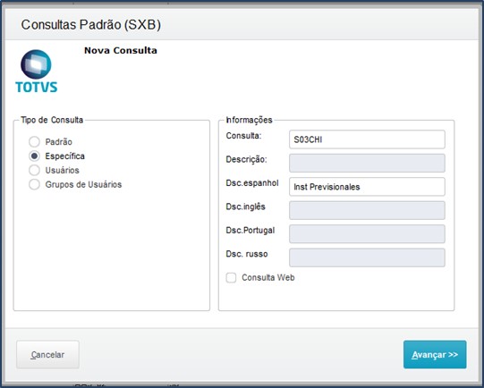Screen dimensions: 484x388
Task: Click the Consulta: field label
Action: pos(243,136)
